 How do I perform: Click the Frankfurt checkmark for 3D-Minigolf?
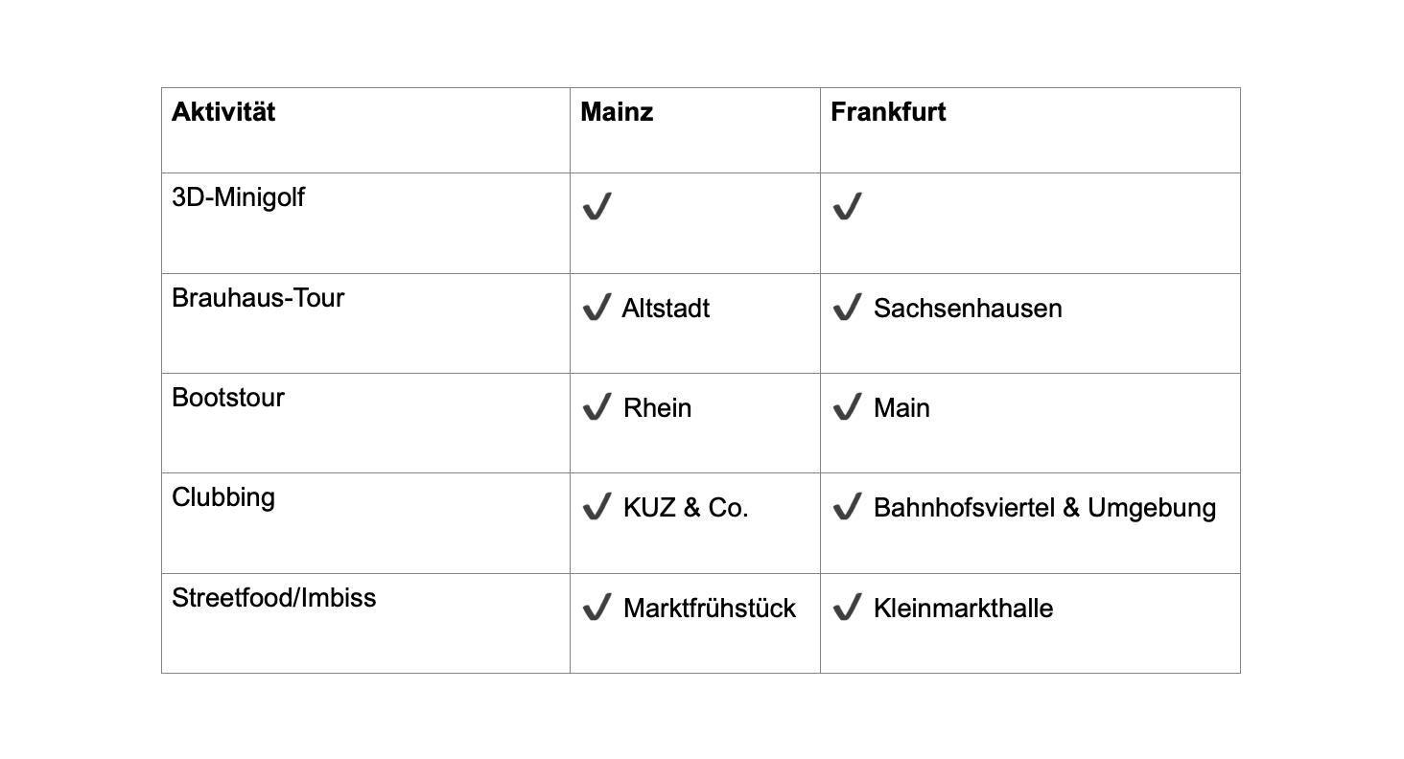click(847, 206)
